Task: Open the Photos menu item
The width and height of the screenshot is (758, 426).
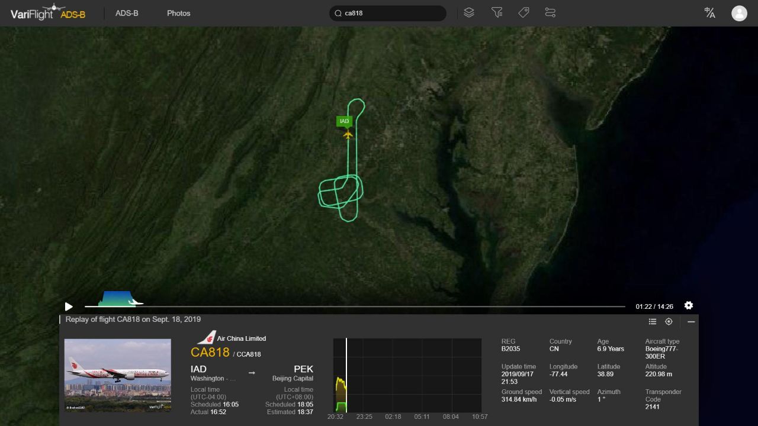Action: pos(179,13)
